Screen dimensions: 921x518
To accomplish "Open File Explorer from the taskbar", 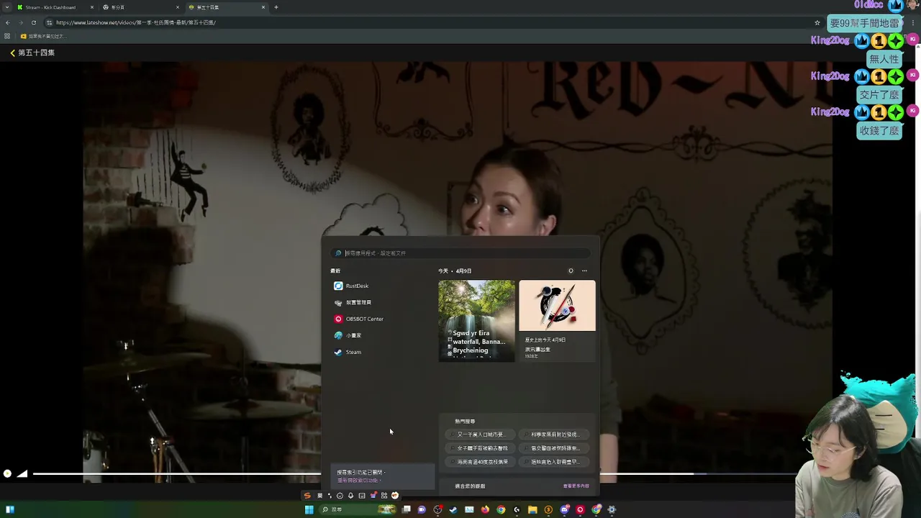I will tap(532, 509).
